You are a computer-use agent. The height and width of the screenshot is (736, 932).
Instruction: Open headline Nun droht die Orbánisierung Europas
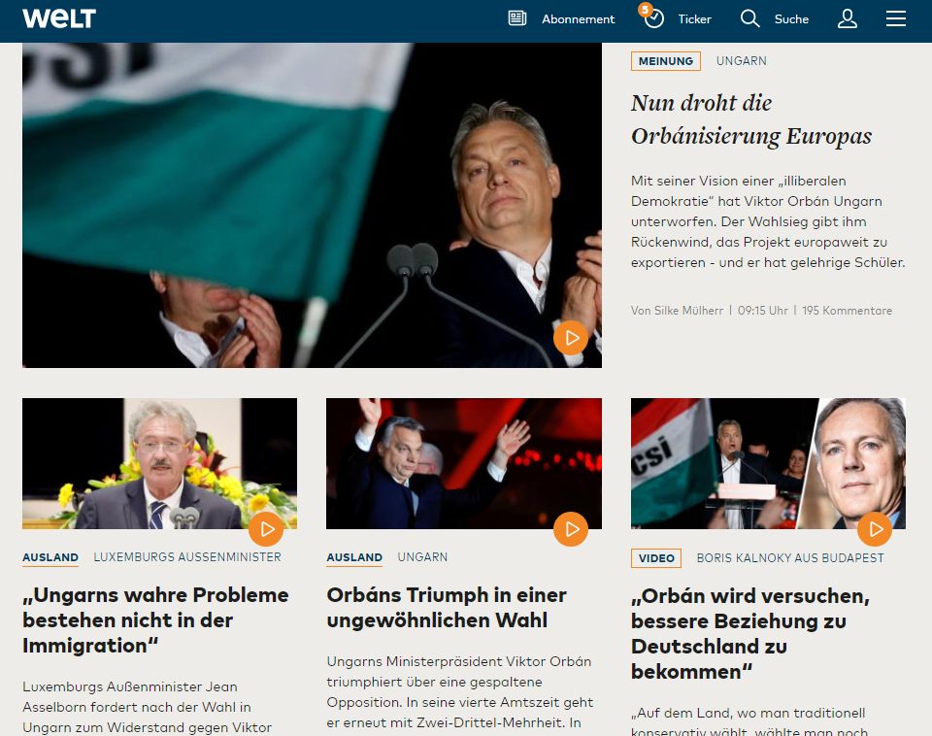751,119
